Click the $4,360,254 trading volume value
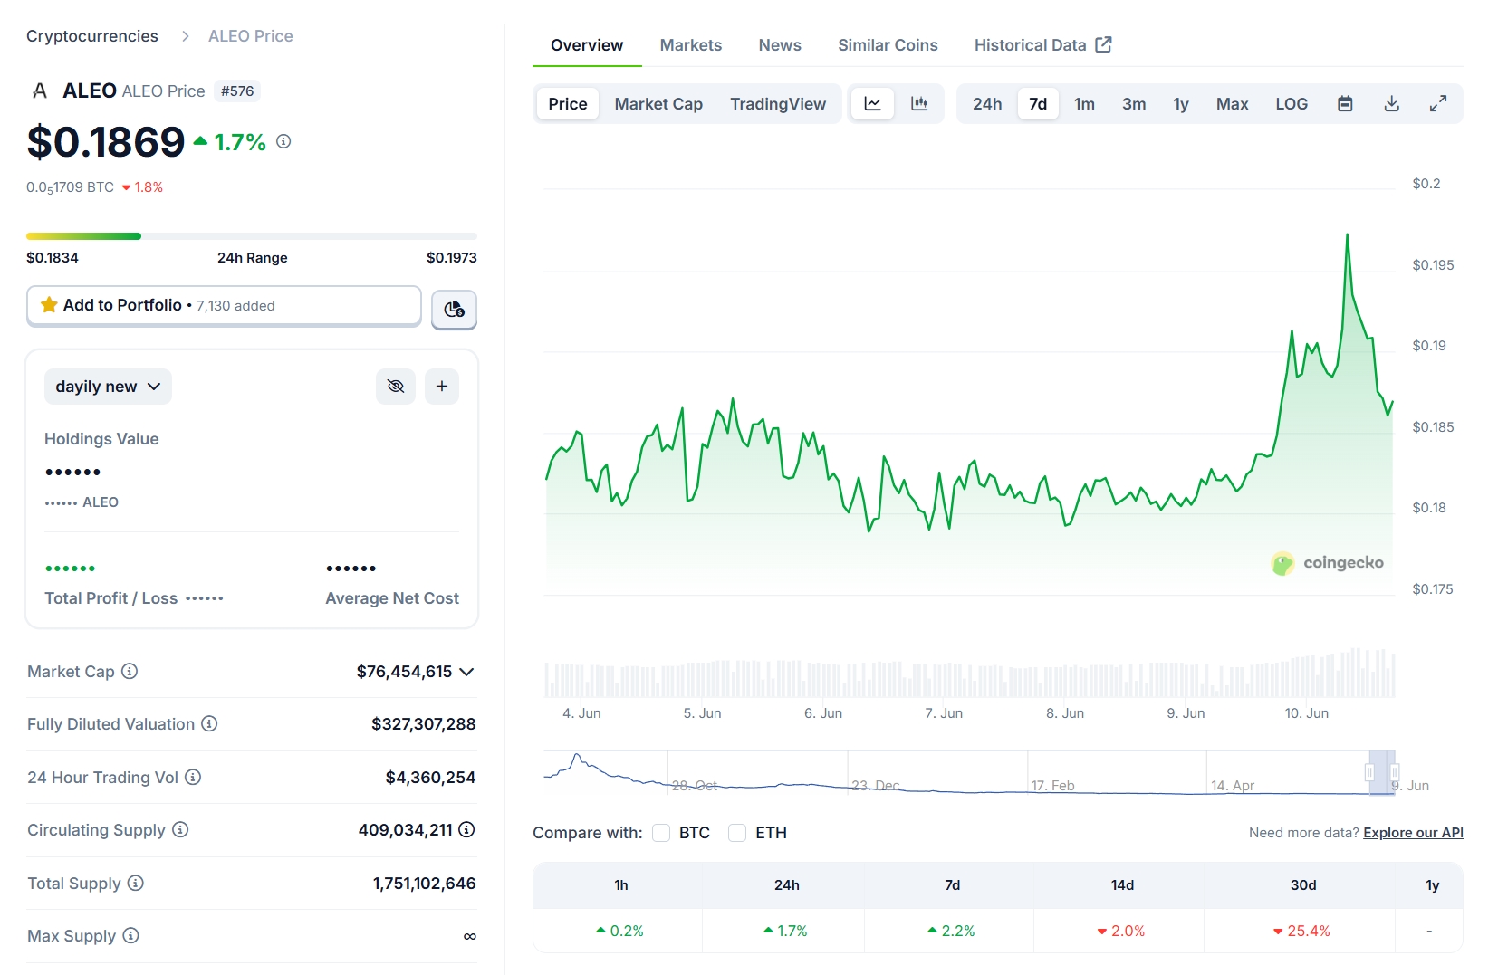 [x=430, y=778]
